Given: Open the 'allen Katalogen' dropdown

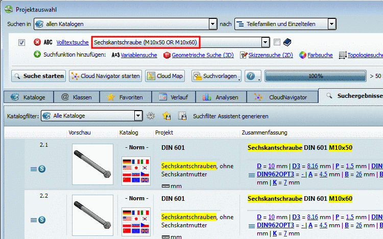Looking at the screenshot, I should [x=125, y=24].
